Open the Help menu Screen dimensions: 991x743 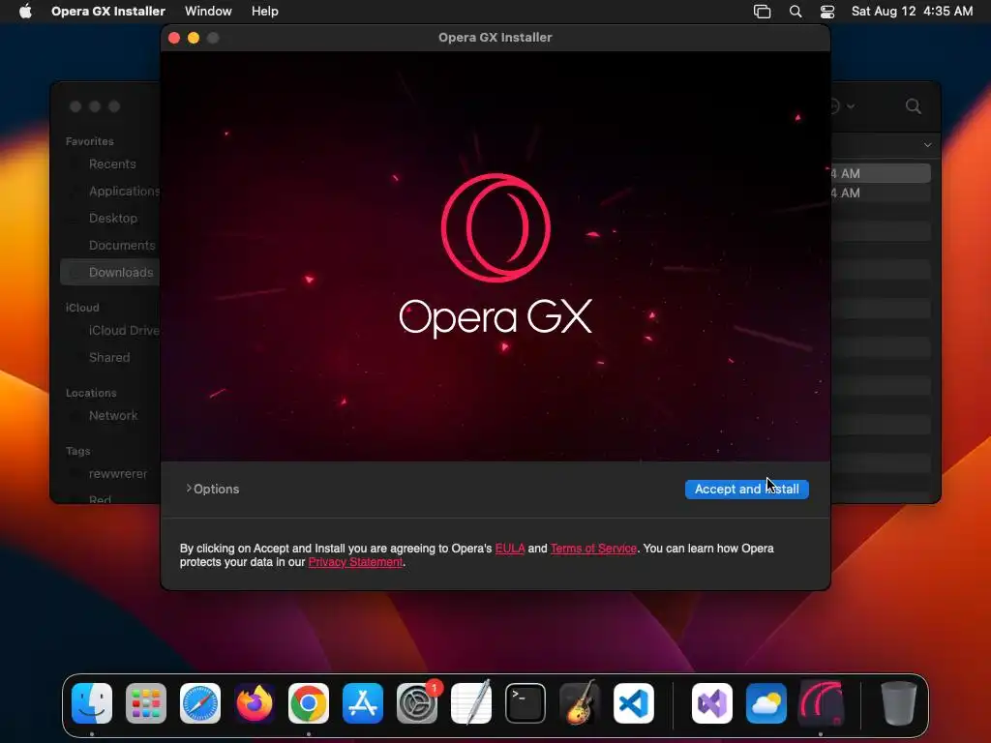click(264, 12)
